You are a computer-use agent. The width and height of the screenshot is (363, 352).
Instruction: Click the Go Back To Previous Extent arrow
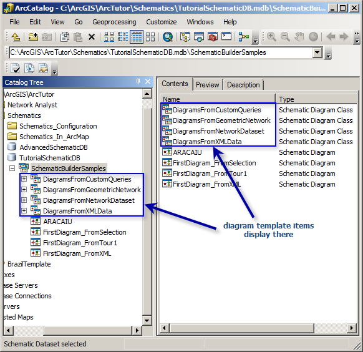tap(331, 37)
